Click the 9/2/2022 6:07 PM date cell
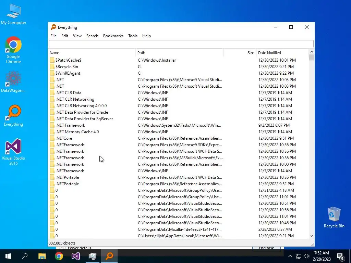351x263 pixels. coord(274,125)
